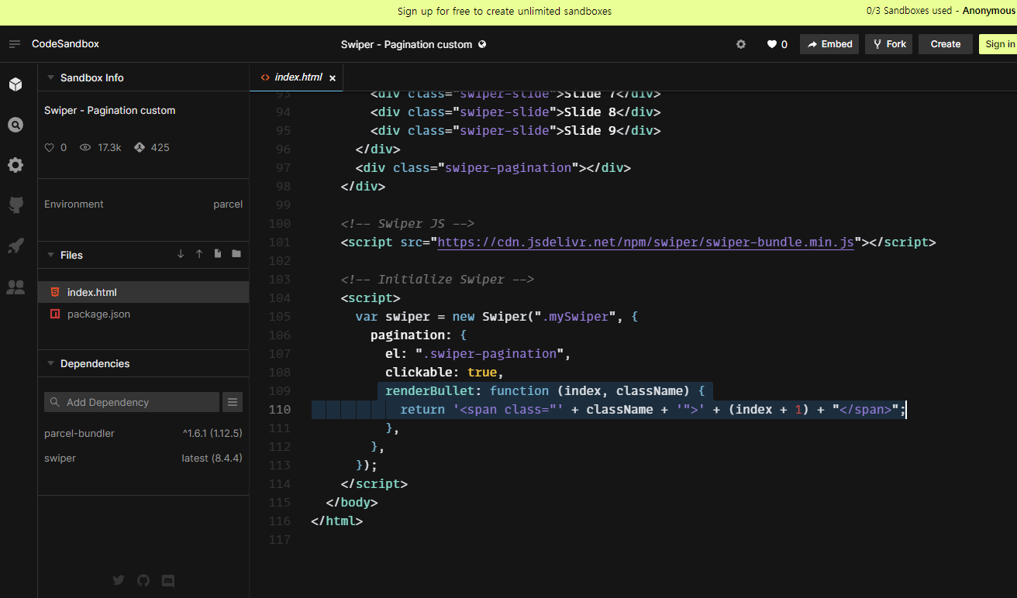Click the heart likes icon in Sandbox Info
Screen dimensions: 1017x598
50,147
